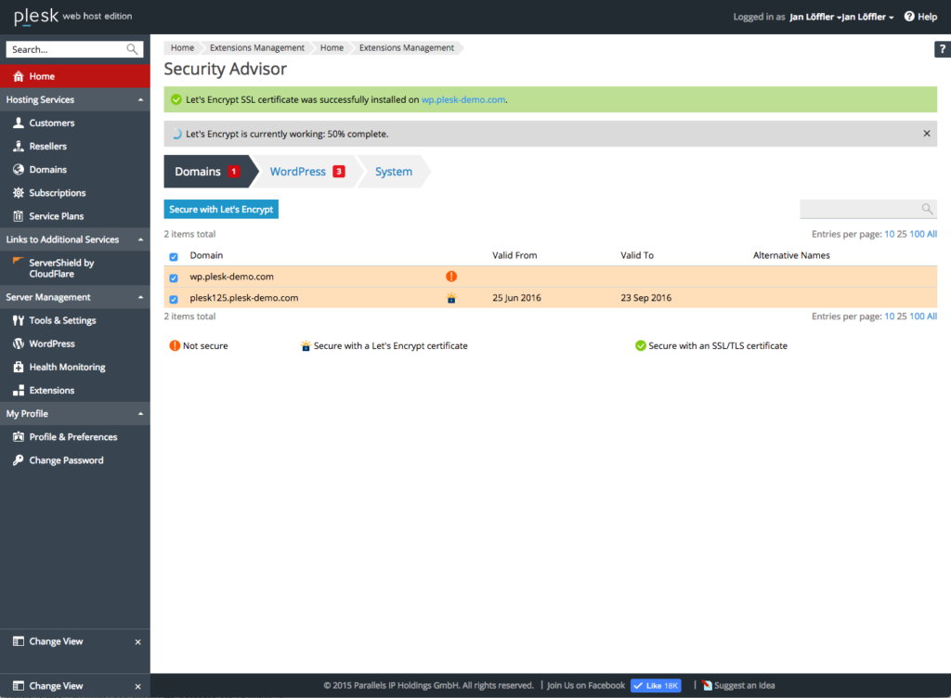The height and width of the screenshot is (698, 951).
Task: Click the upper Change View layout icon
Action: click(19, 641)
